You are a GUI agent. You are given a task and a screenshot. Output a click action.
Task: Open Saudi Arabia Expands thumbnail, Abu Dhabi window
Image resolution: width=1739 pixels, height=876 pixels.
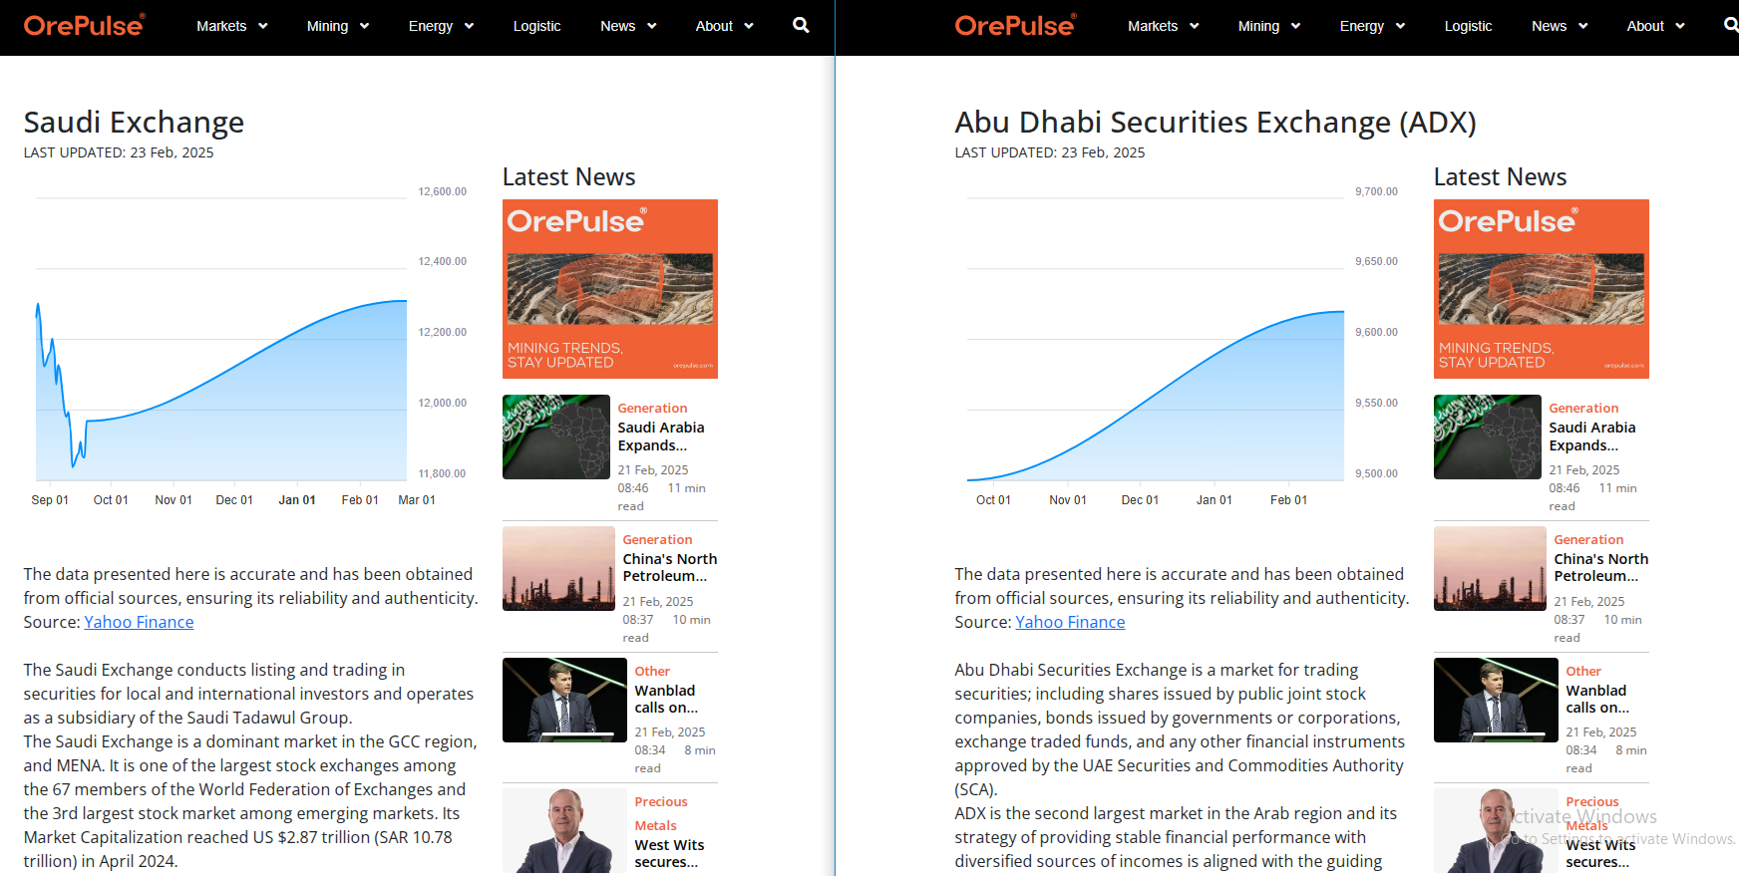[x=1488, y=437]
